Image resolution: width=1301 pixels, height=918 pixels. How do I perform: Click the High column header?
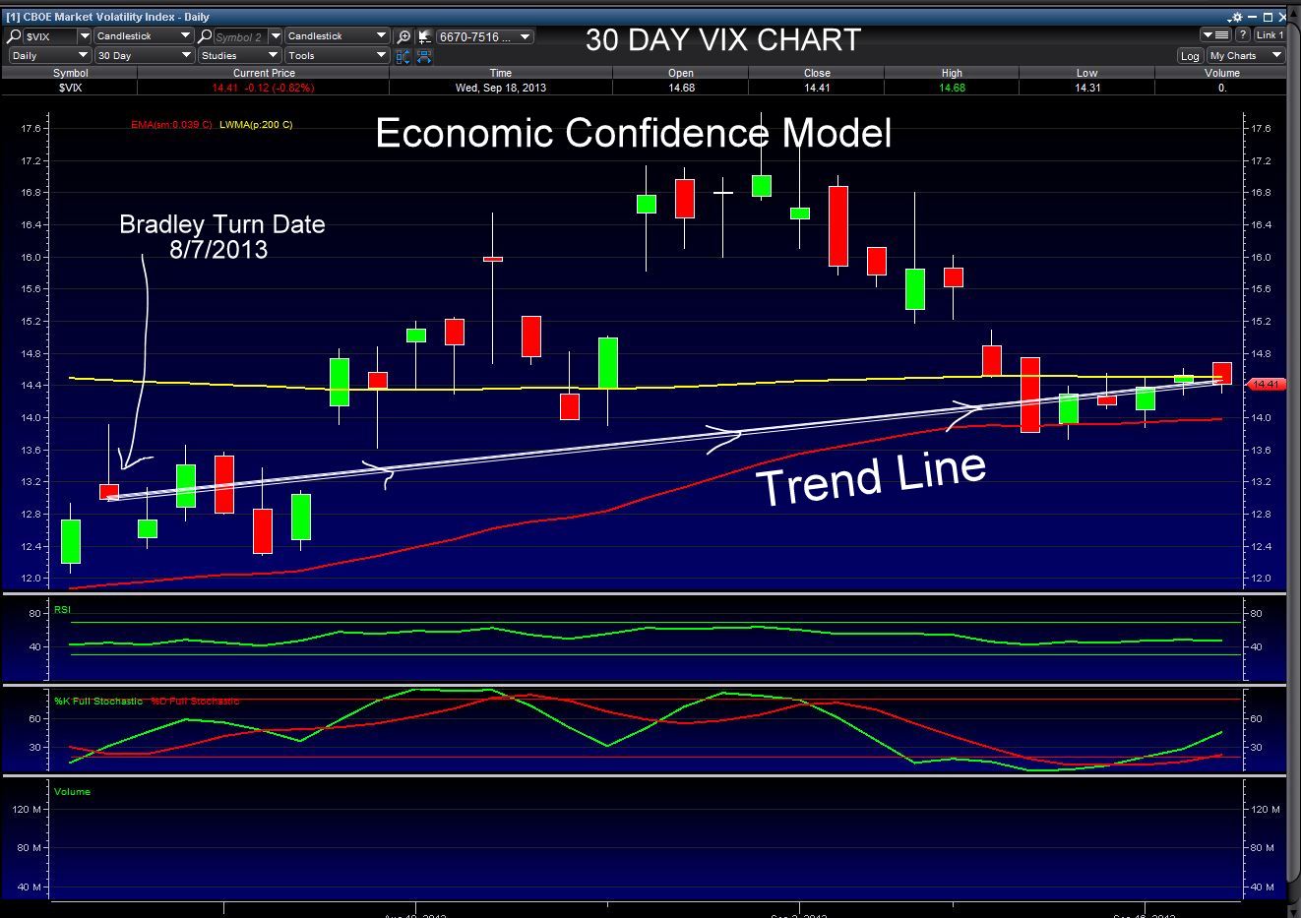[x=952, y=73]
